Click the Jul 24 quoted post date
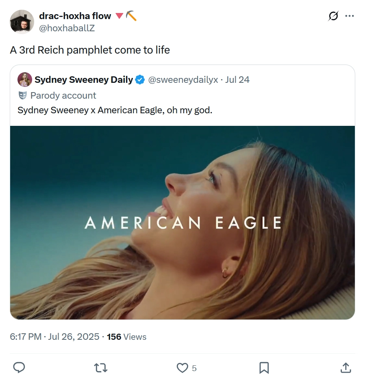This screenshot has width=365, height=382. pos(237,80)
